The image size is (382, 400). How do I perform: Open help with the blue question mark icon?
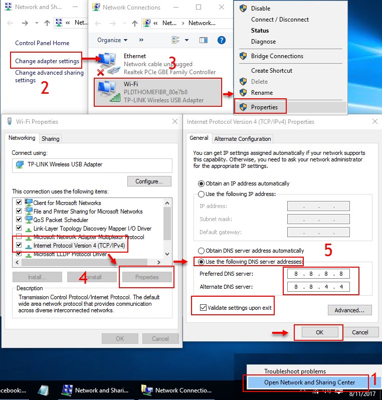(x=222, y=40)
